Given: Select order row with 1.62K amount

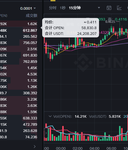Looking at the screenshot, I should [19, 24].
